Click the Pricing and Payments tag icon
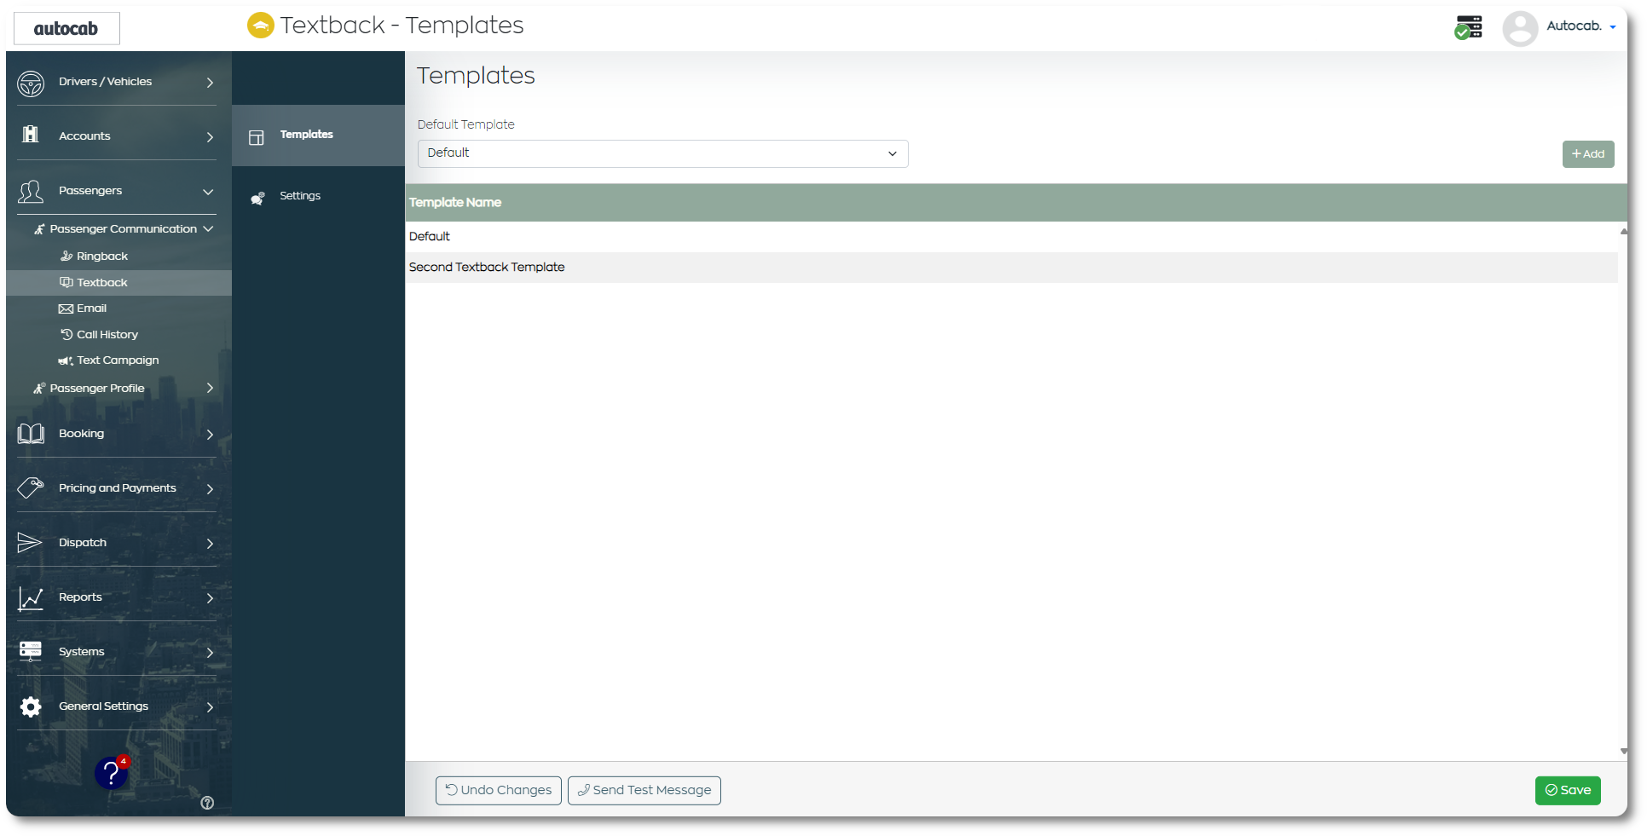This screenshot has width=1647, height=836. 31,487
